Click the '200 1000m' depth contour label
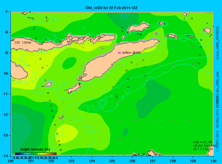Screen dimensions: 222x164 (x=23, y=42)
